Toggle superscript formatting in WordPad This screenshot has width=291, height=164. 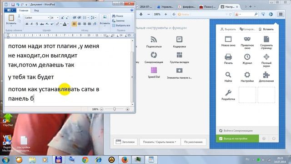(52, 24)
